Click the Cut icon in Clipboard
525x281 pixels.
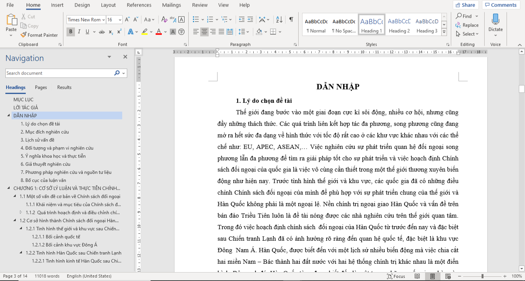click(x=23, y=17)
